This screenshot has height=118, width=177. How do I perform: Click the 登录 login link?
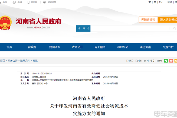170,2
